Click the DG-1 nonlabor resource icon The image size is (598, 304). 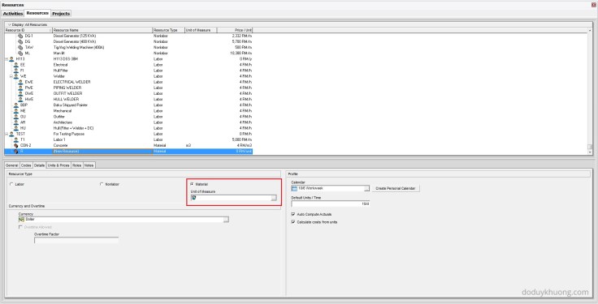pos(20,36)
